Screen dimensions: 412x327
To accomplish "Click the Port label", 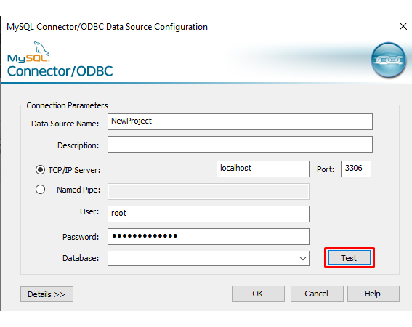I will [326, 169].
